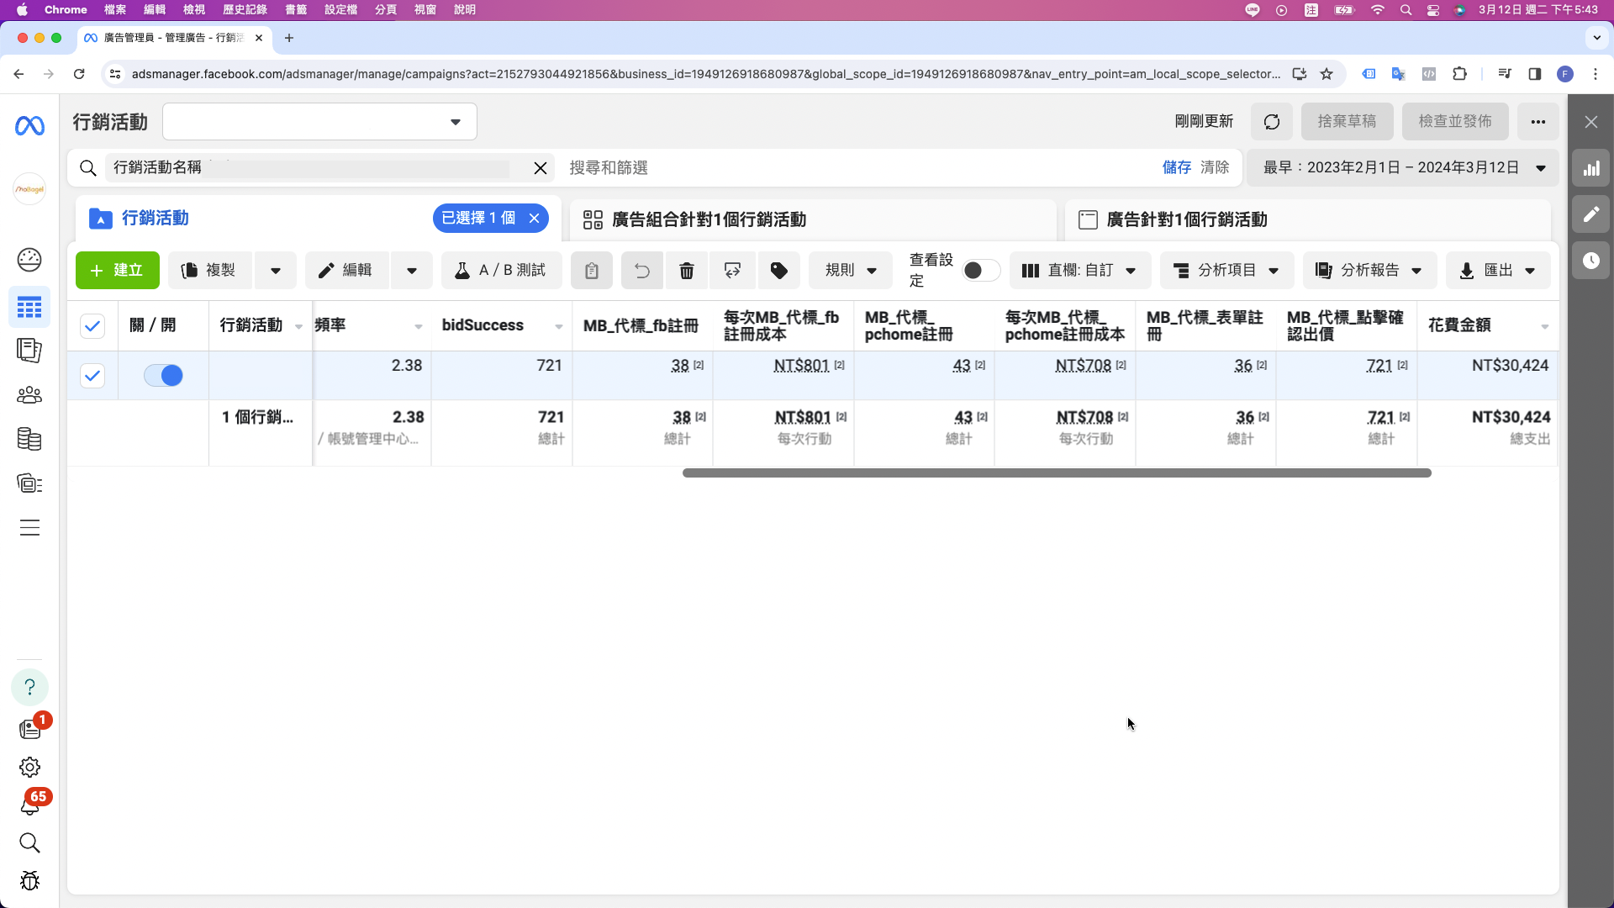The height and width of the screenshot is (908, 1614).
Task: Toggle select-all checkbox in header
Action: 92,326
